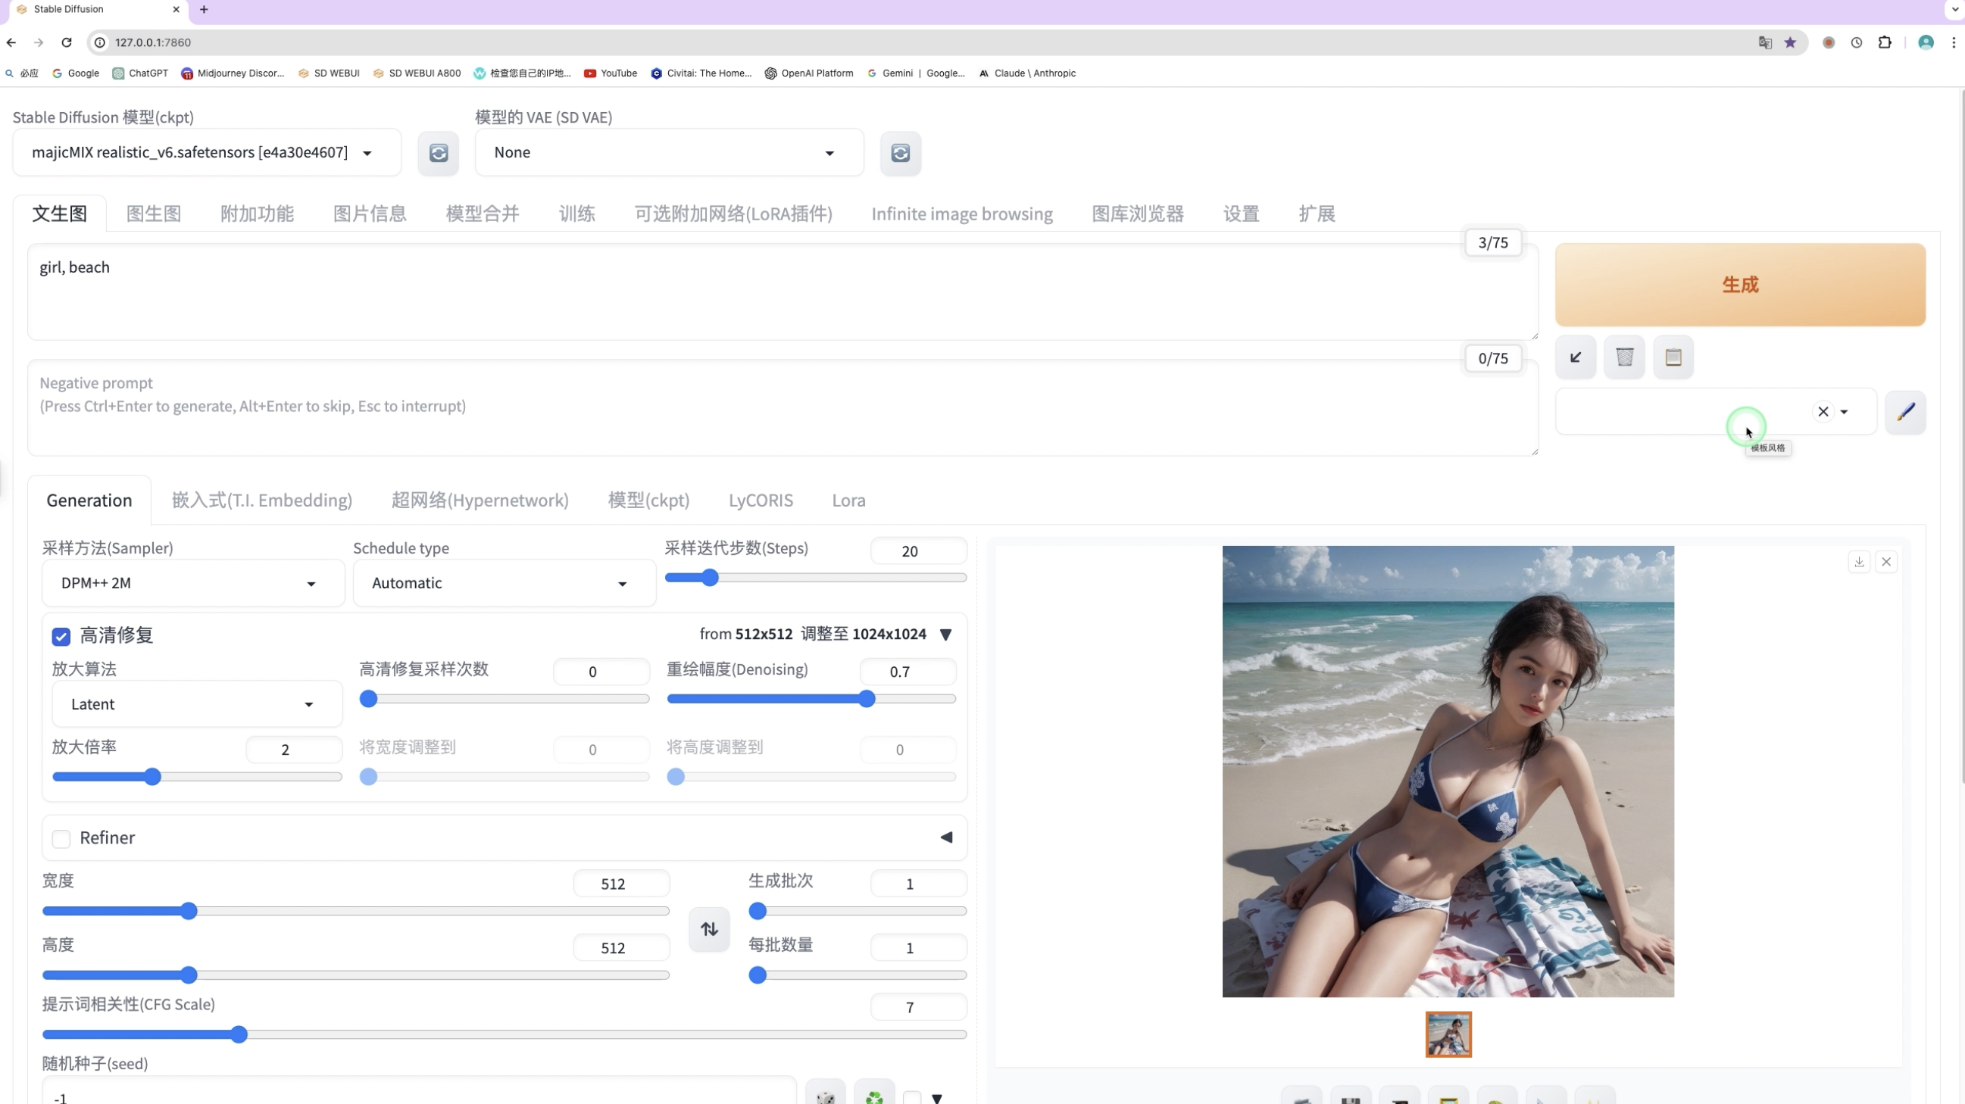Open the Claude \ Anthropic bookmark

[1027, 73]
